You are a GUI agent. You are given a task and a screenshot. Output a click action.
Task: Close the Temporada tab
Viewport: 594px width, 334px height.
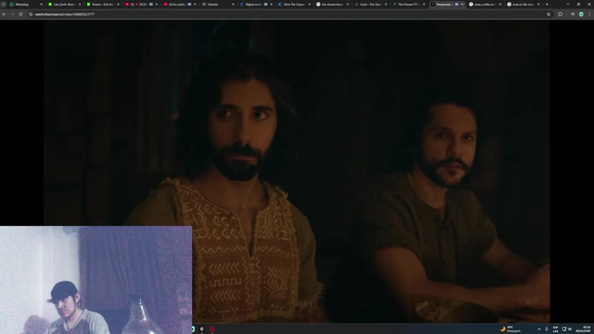coord(462,4)
